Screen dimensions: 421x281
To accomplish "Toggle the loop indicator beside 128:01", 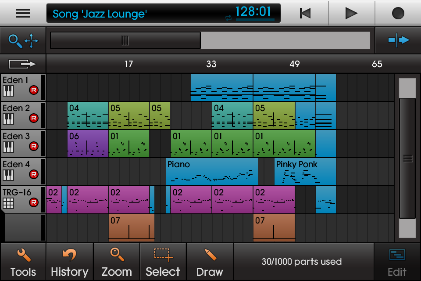I will 228,18.
